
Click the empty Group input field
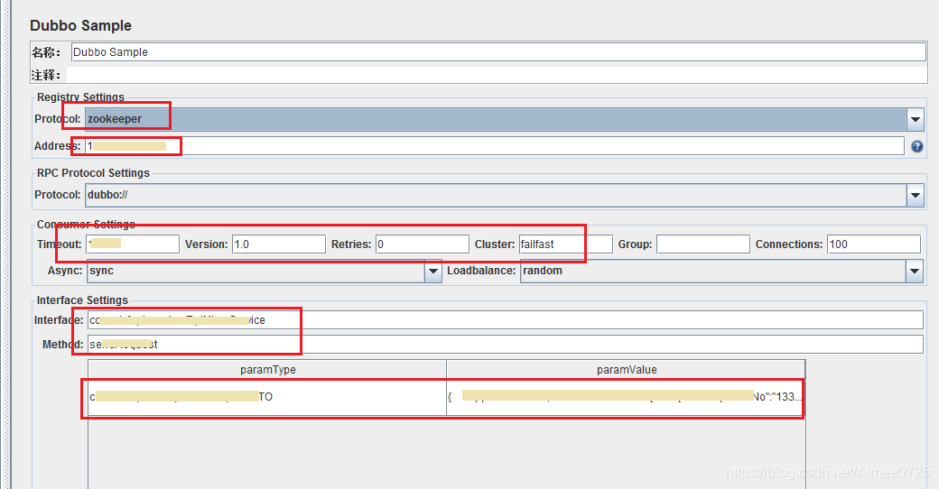coord(703,244)
